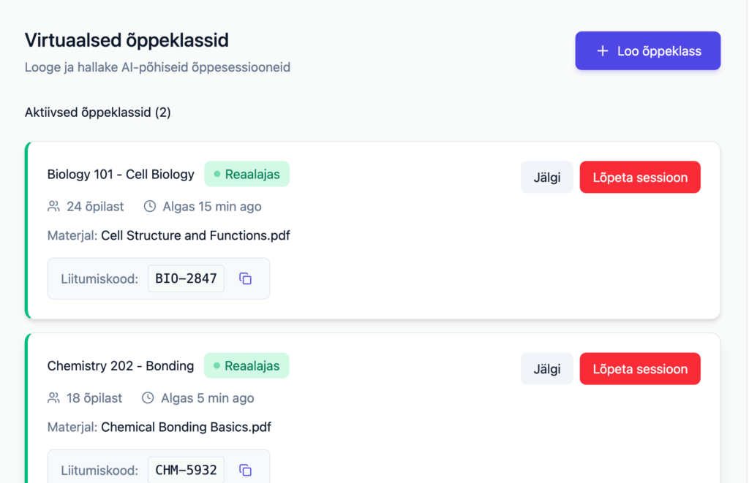Click the Biology 101 - Cell Biology title
The height and width of the screenshot is (483, 749).
pos(121,175)
